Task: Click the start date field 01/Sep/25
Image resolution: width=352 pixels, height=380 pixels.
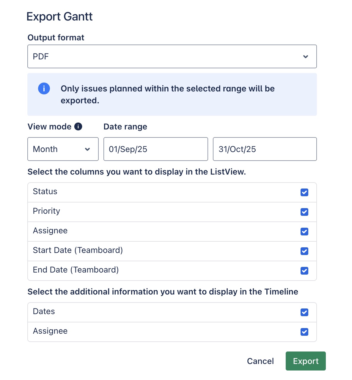Action: tap(155, 149)
